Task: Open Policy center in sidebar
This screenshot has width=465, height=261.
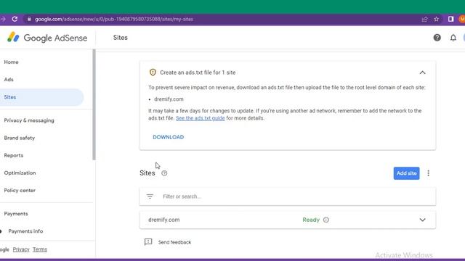Action: (20, 190)
